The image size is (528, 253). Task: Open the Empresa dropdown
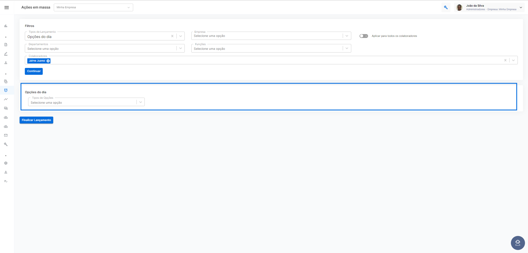[271, 36]
